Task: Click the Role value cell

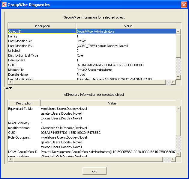Action: tap(126, 55)
